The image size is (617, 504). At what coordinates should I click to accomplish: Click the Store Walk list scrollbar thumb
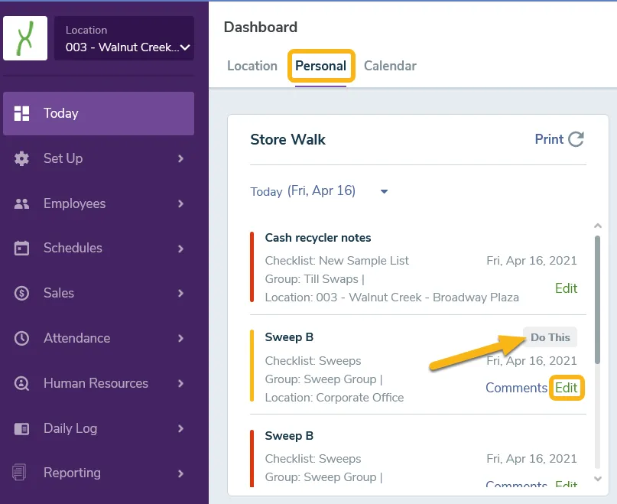[597, 300]
